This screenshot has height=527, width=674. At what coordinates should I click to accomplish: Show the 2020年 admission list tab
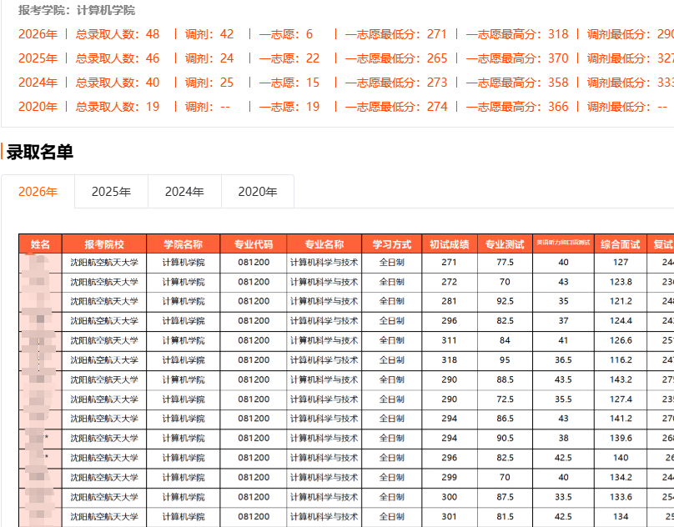click(258, 191)
